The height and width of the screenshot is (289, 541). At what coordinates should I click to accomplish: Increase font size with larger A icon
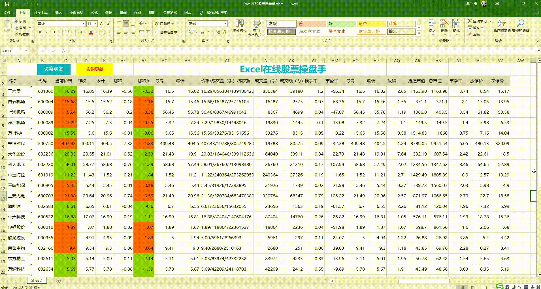click(102, 23)
